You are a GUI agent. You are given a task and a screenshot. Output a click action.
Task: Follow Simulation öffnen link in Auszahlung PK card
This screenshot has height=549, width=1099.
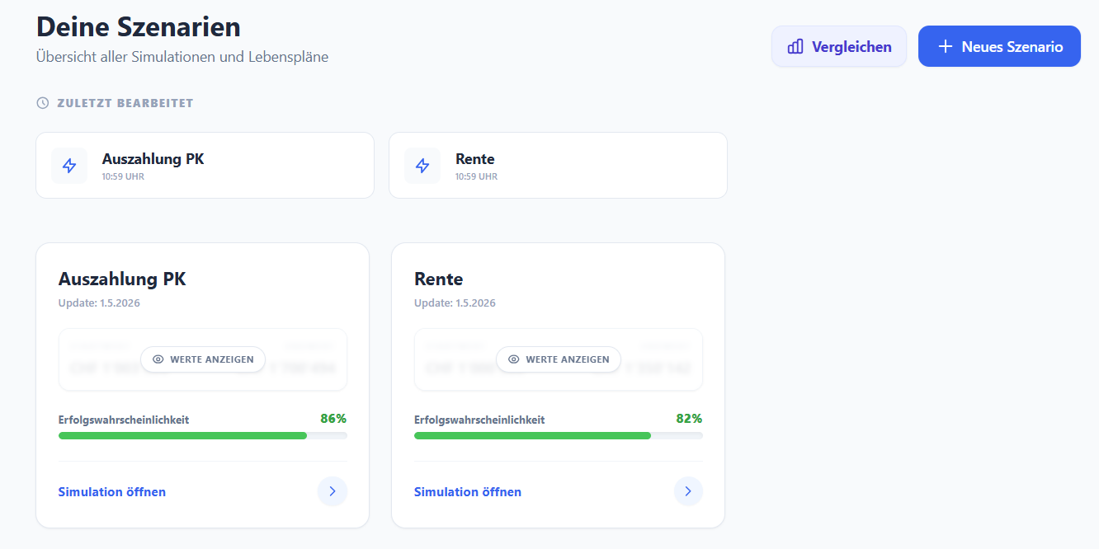(112, 492)
